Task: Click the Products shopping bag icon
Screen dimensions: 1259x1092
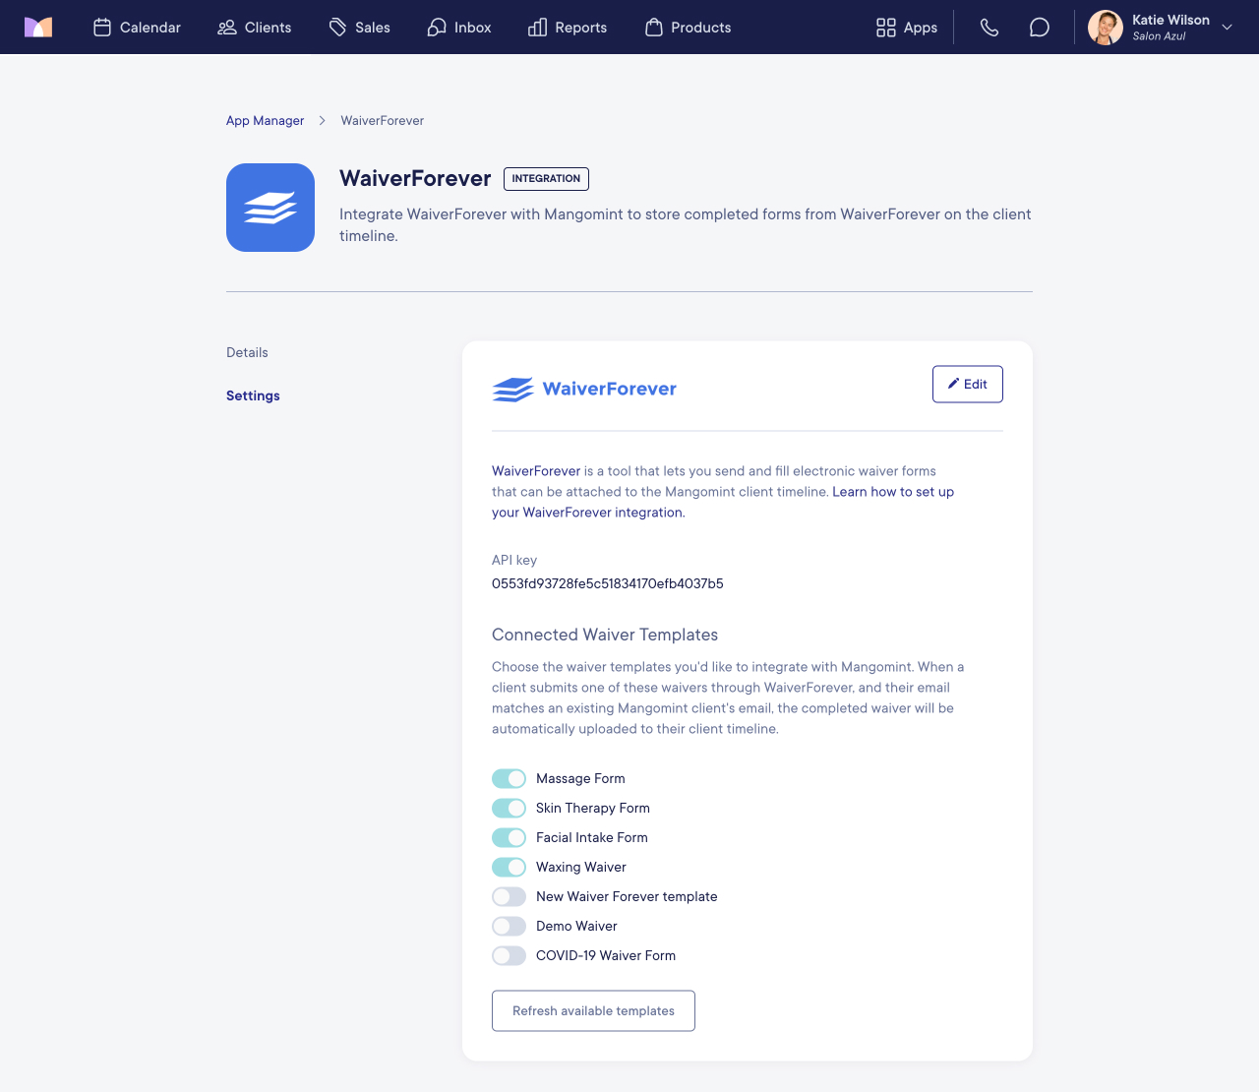Action: [x=654, y=28]
